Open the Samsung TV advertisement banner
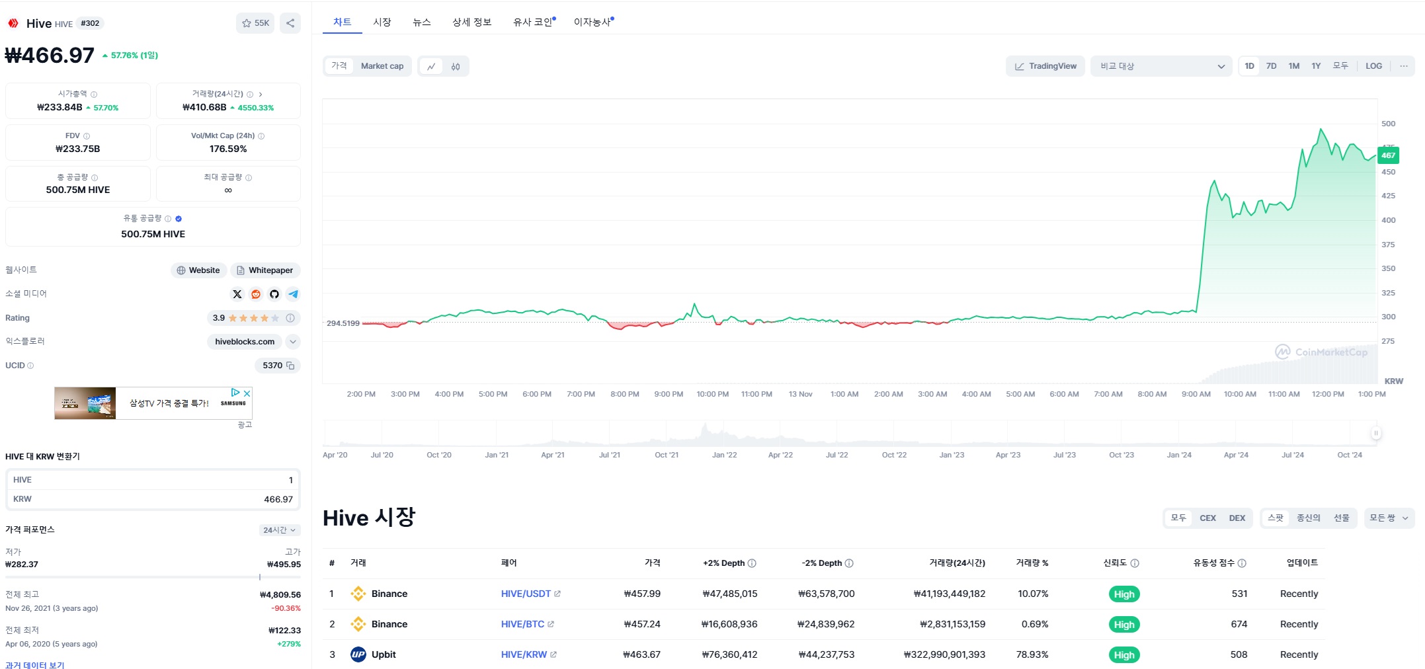The width and height of the screenshot is (1425, 669). click(153, 403)
